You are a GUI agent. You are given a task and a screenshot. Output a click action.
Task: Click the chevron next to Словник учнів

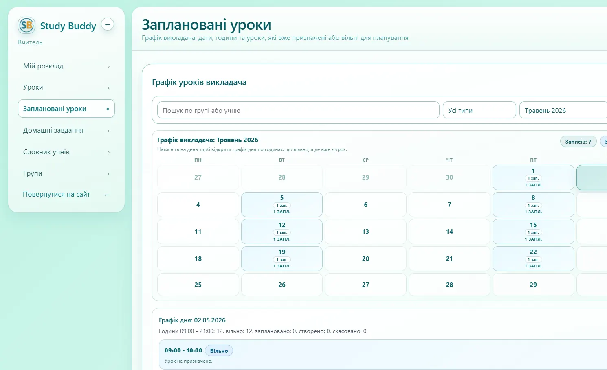108,152
